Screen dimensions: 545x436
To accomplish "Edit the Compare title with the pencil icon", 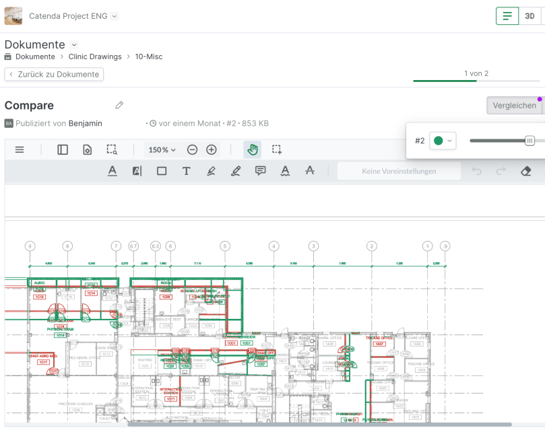I will coord(119,105).
